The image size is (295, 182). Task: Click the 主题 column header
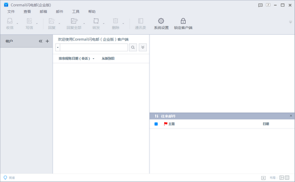(172, 124)
